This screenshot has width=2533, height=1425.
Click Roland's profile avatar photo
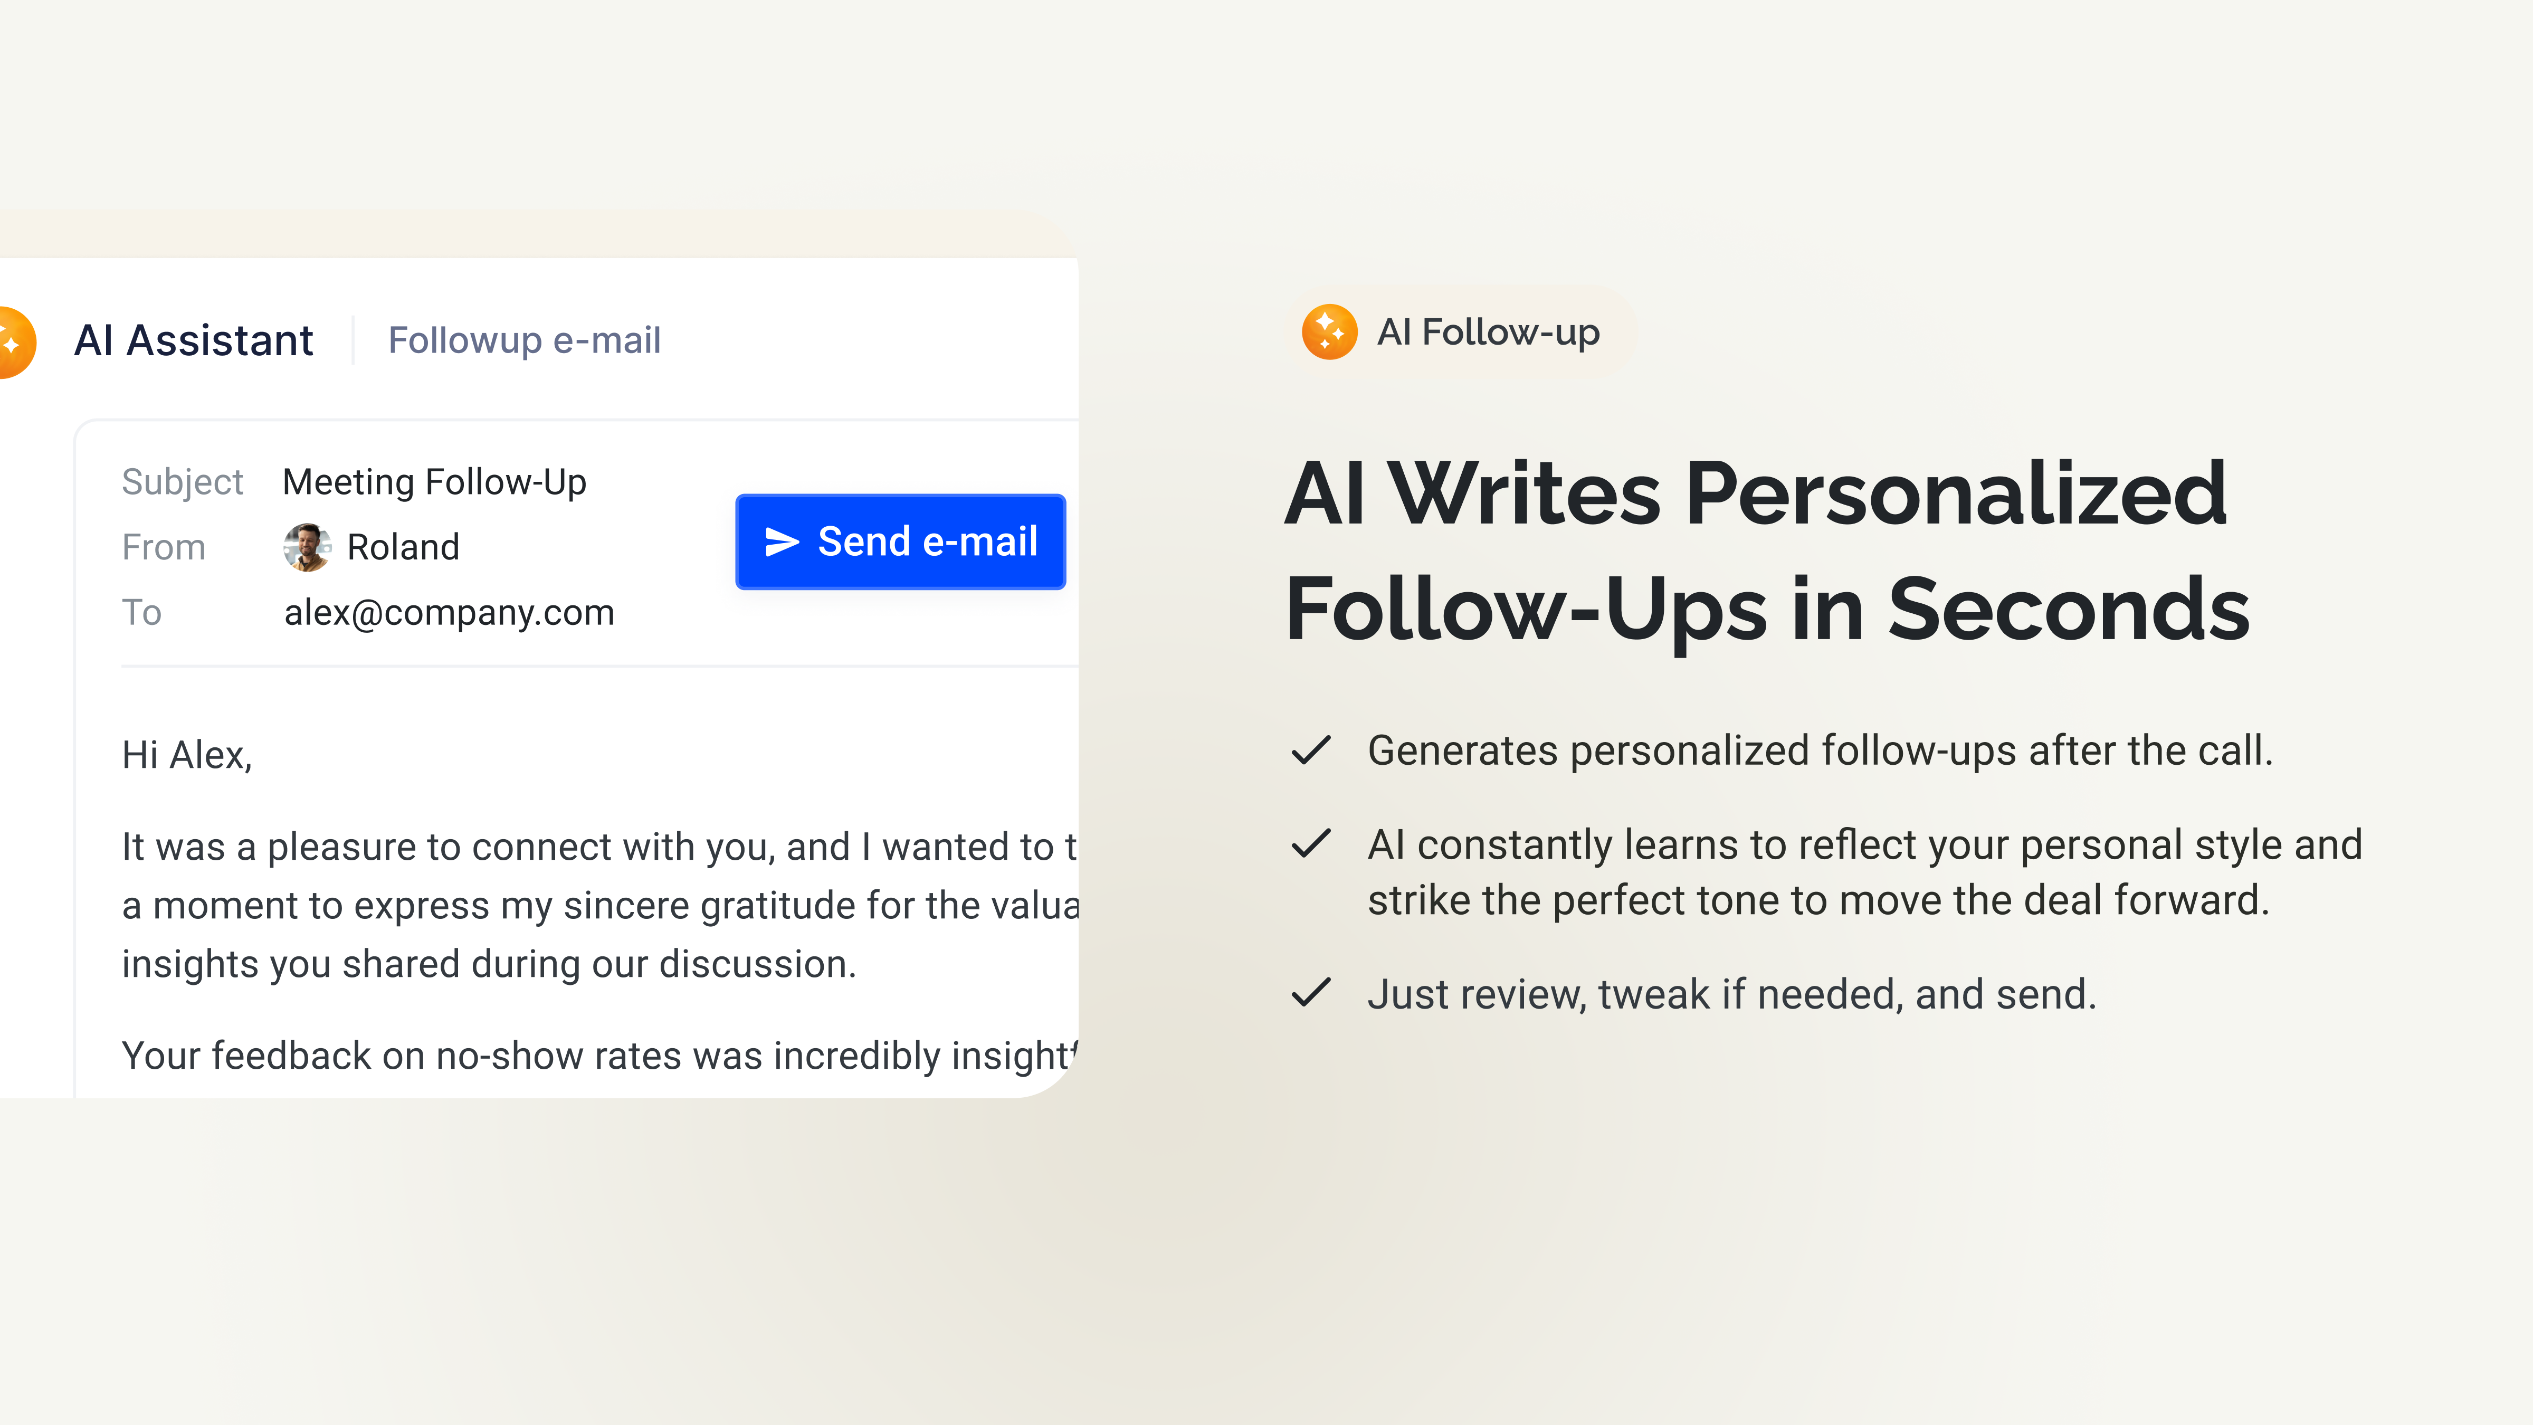(307, 547)
